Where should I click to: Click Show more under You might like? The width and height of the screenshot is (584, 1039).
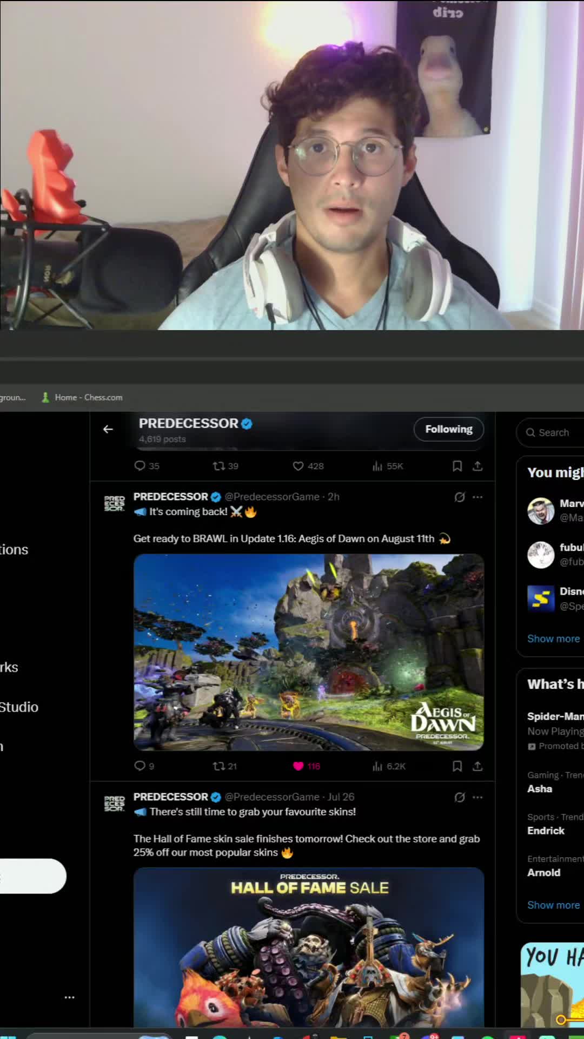[553, 639]
